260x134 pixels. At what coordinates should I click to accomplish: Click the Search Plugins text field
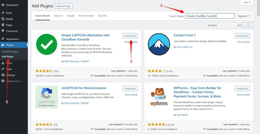pyautogui.click(x=210, y=16)
